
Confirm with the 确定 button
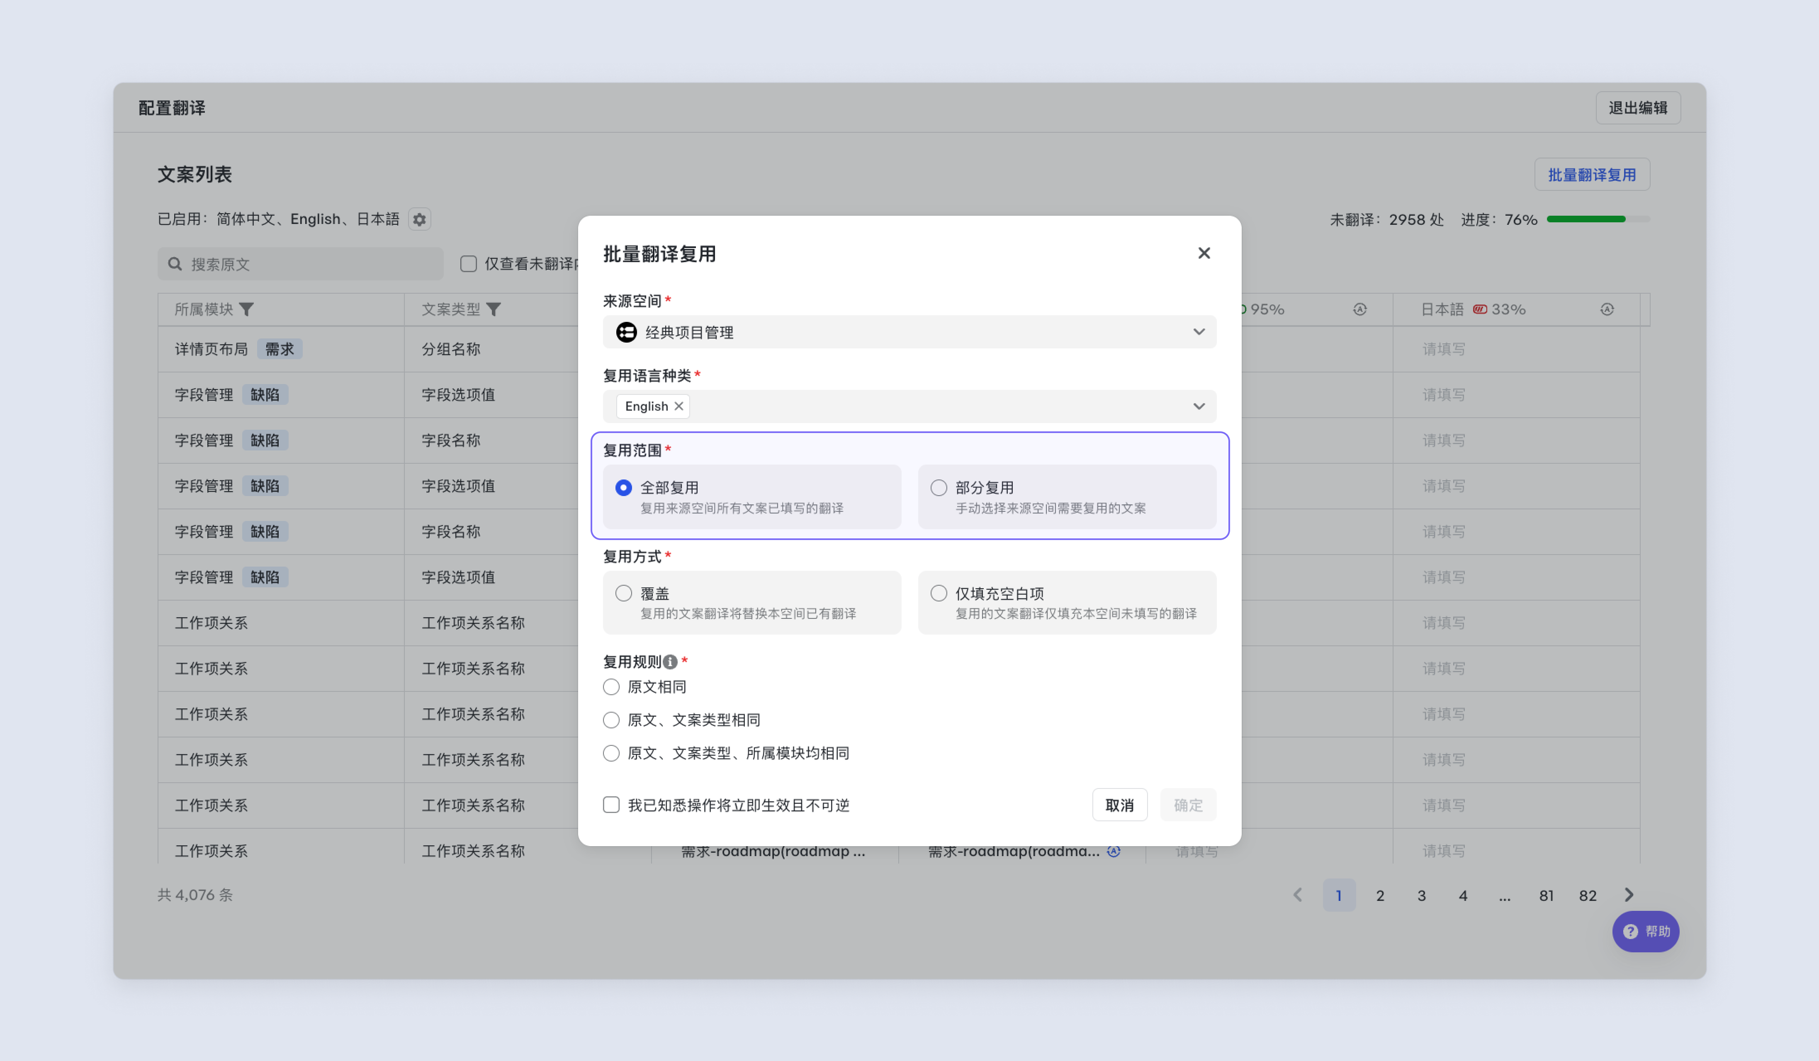coord(1188,805)
